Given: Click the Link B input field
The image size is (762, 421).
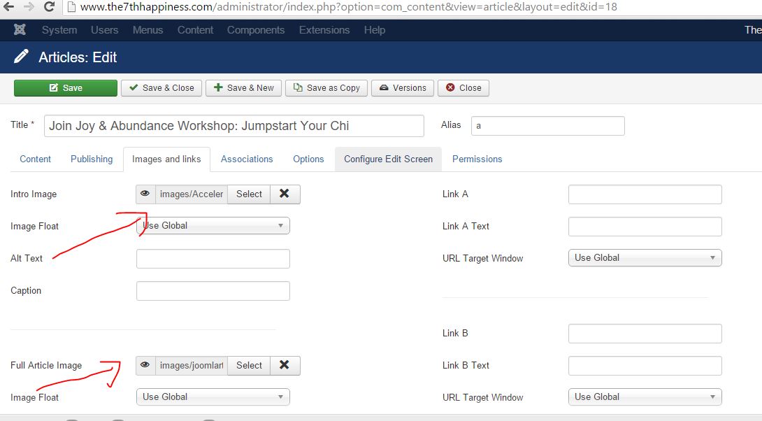Looking at the screenshot, I should pos(645,334).
